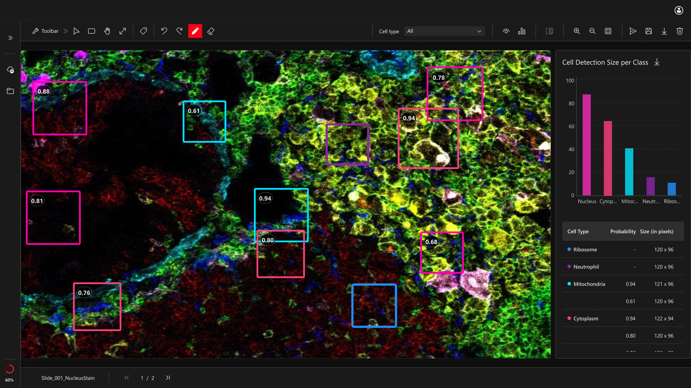691x388 pixels.
Task: Undo the last annotation action
Action: pyautogui.click(x=164, y=31)
